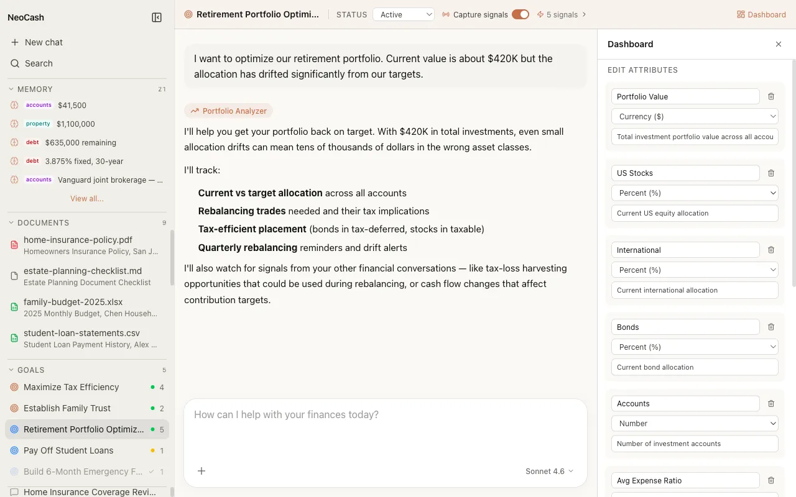Image resolution: width=796 pixels, height=497 pixels.
Task: Delete the Bonds attribute
Action: pos(771,327)
